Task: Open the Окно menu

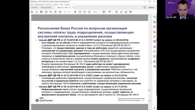Action: pos(61,4)
